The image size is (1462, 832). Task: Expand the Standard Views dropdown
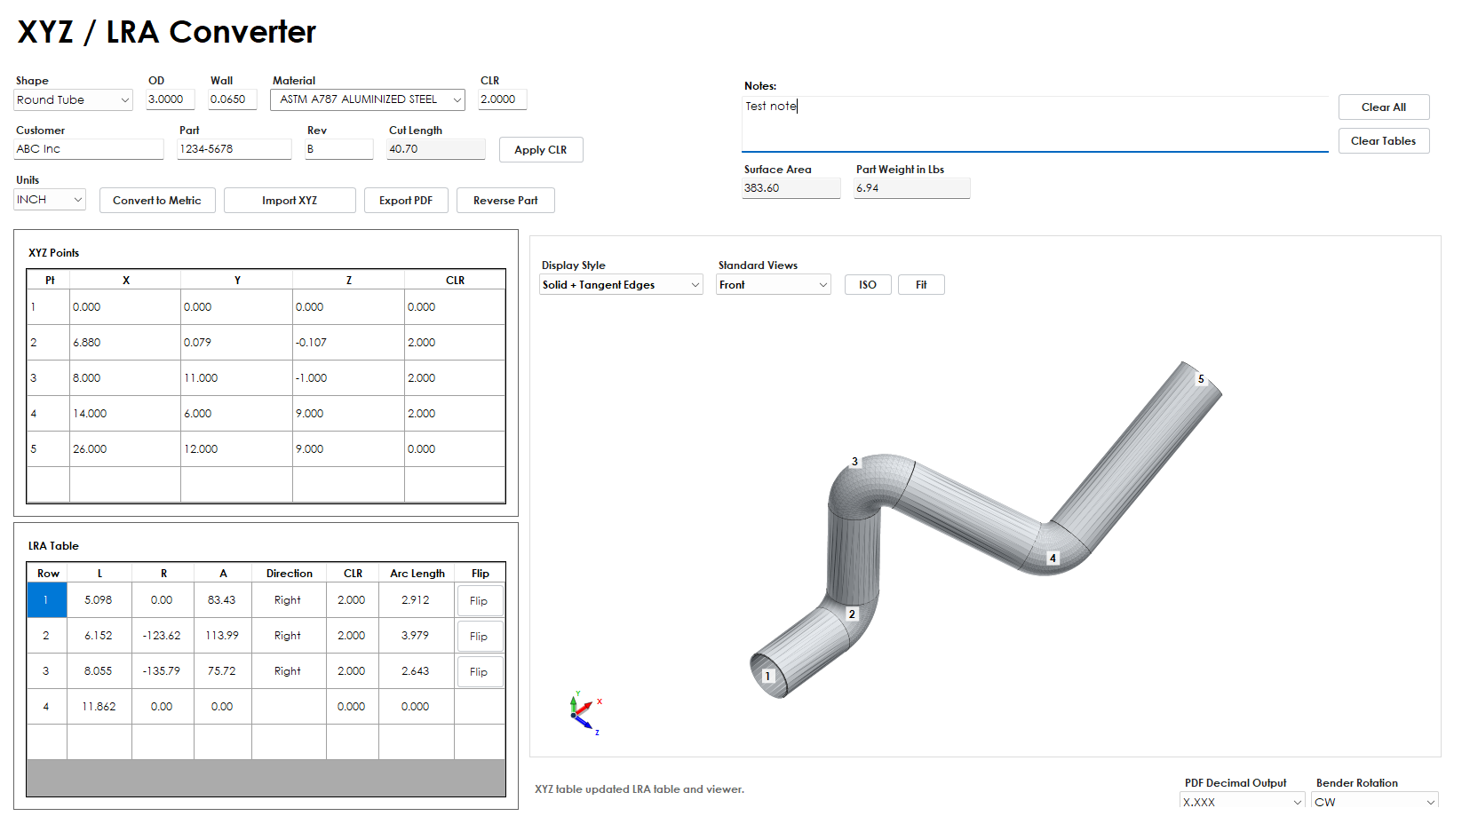(x=774, y=285)
